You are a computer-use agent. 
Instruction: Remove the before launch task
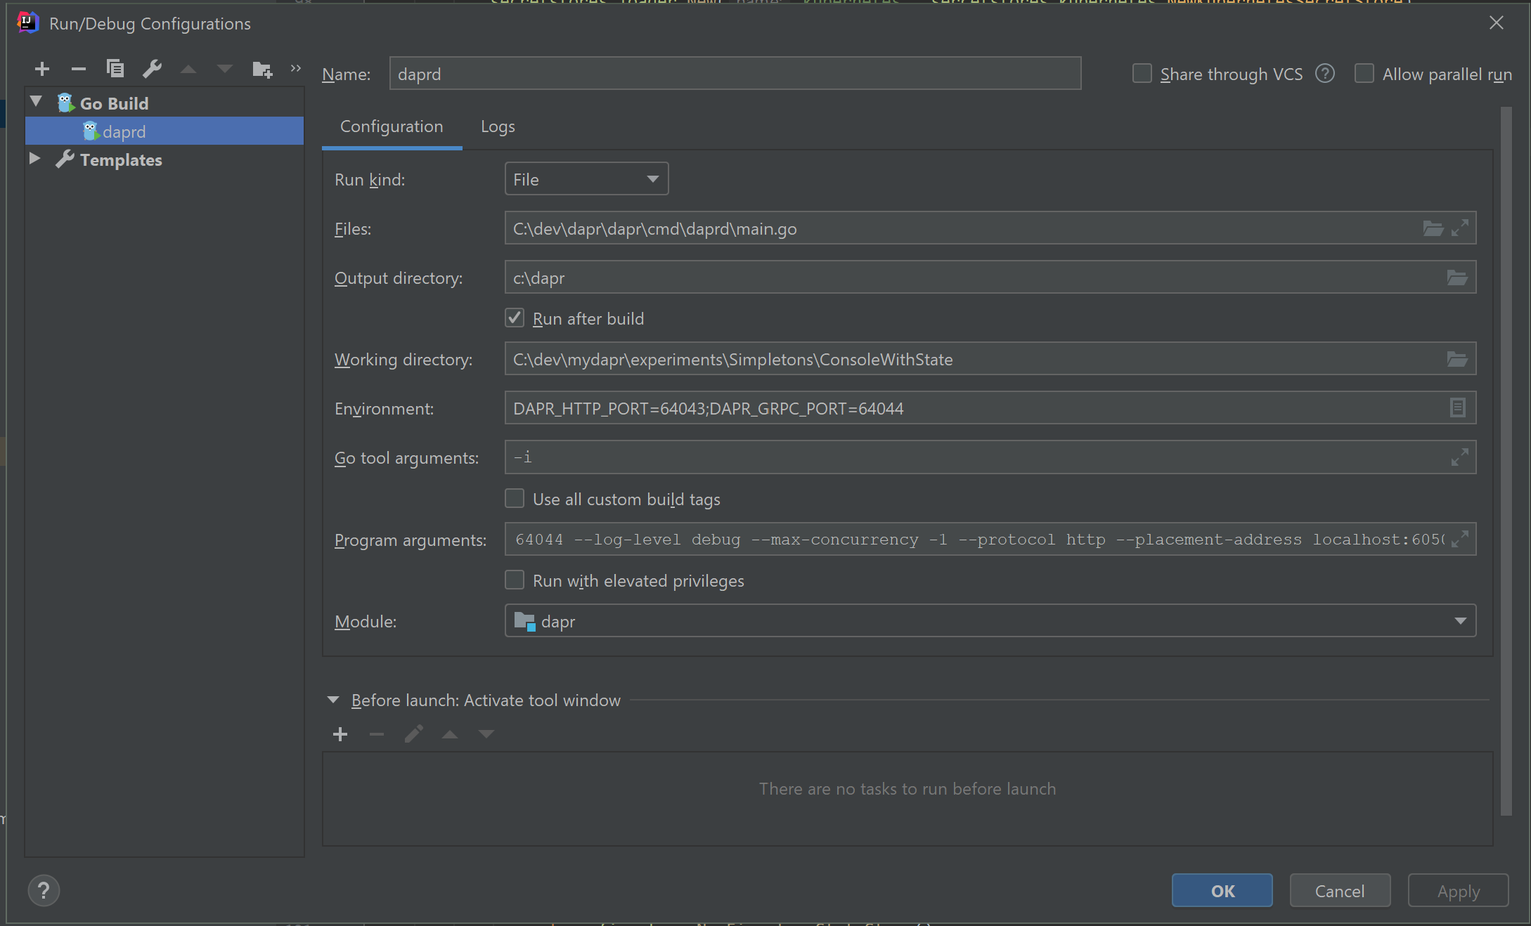click(x=377, y=734)
